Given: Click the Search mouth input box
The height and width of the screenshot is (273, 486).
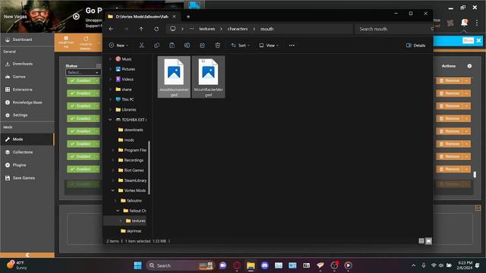Looking at the screenshot, I should [x=393, y=29].
